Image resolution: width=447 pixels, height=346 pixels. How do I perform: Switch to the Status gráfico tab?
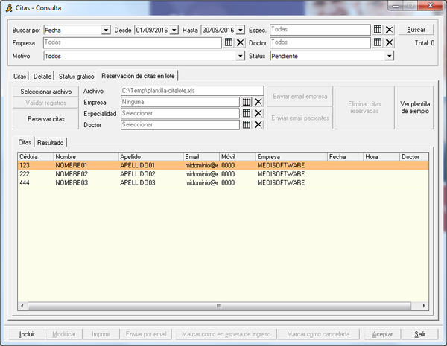point(76,76)
